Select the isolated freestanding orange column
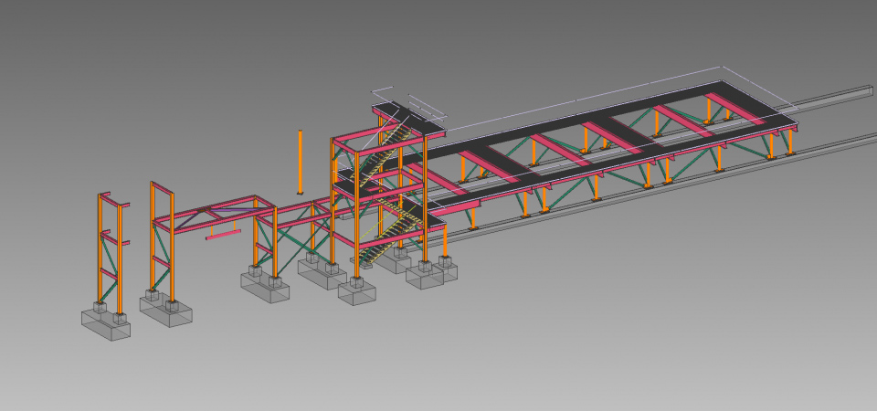Screen dimensions: 877x411 pyautogui.click(x=300, y=161)
